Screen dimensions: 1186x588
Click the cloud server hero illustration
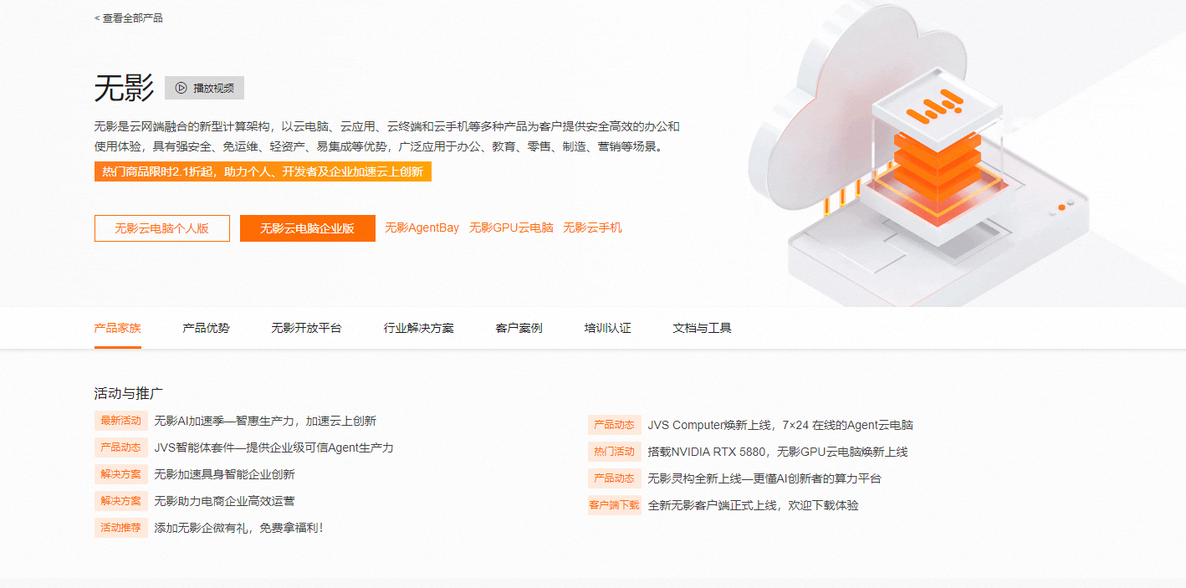tap(920, 155)
